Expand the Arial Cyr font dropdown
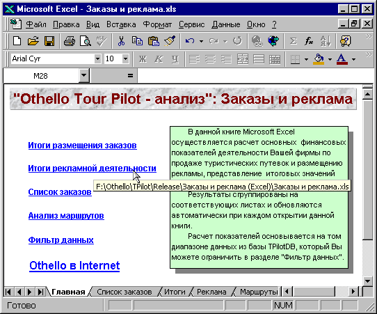This screenshot has height=314, width=377. click(97, 58)
